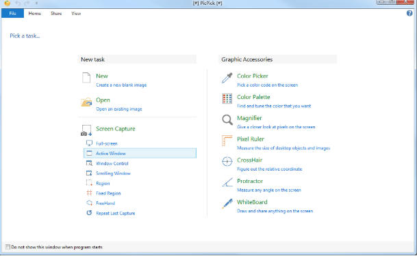Select Active Window capture option
Viewport: 417px width, 256px height.
coord(140,153)
